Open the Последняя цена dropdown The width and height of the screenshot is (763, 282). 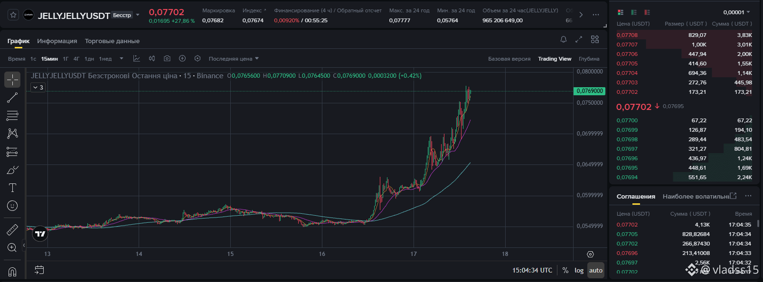point(234,59)
